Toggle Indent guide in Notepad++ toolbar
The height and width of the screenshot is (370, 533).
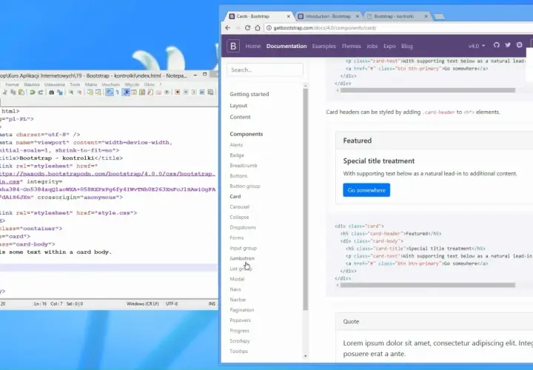pyautogui.click(x=126, y=92)
